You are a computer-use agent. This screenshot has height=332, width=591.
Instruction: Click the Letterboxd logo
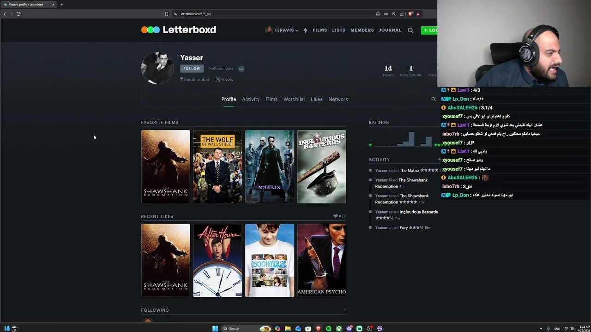coord(179,30)
